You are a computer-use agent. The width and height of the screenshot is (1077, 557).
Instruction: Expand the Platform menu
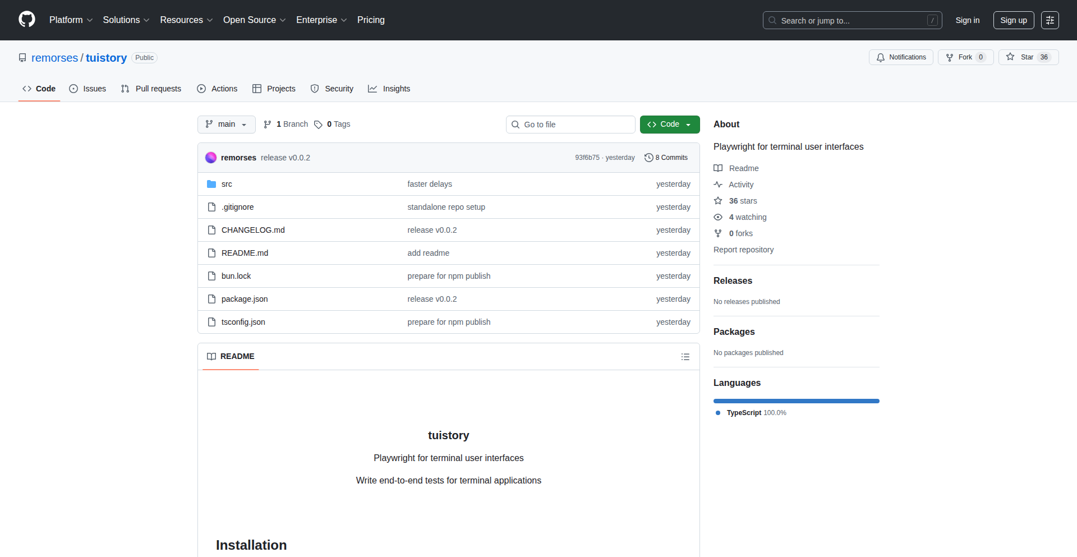coord(71,20)
